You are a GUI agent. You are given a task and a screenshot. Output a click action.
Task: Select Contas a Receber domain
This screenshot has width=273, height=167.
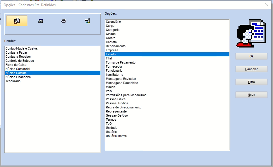[x=53, y=57]
